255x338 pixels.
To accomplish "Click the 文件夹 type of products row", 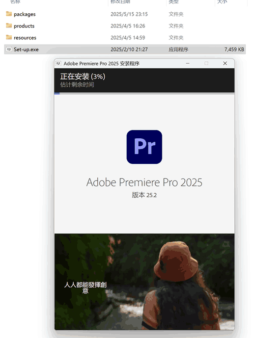I will pos(176,26).
